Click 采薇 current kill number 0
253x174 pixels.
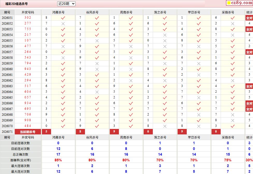pyautogui.click(x=216, y=132)
